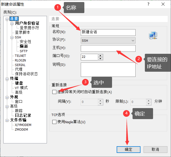The width and height of the screenshot is (171, 157).
Task: Open the 协议 SSH dropdown
Action: (x=108, y=40)
